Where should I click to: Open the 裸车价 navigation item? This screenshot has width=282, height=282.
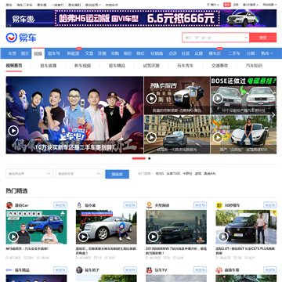tap(215, 53)
